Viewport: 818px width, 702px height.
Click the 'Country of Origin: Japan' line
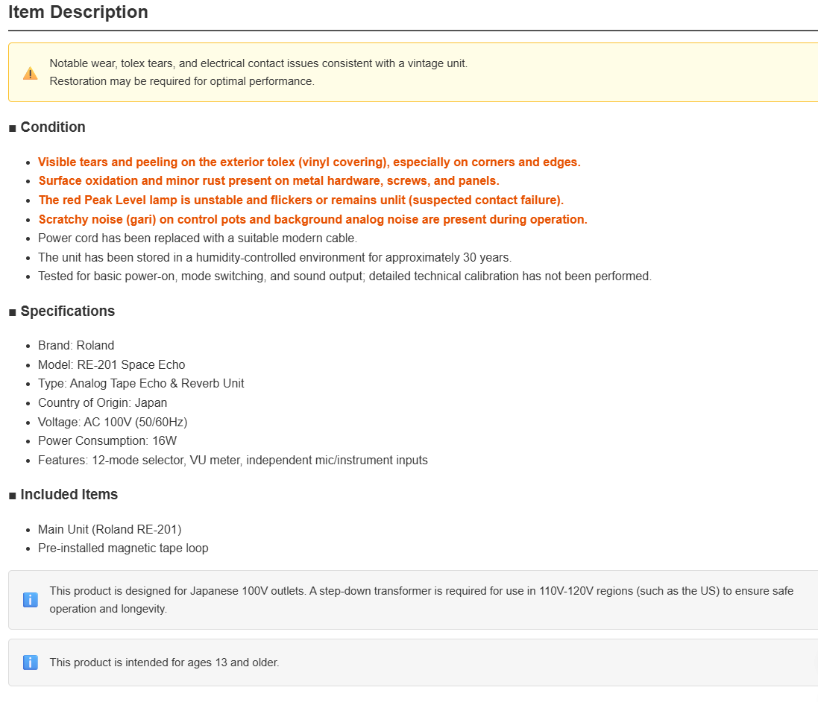(x=103, y=403)
